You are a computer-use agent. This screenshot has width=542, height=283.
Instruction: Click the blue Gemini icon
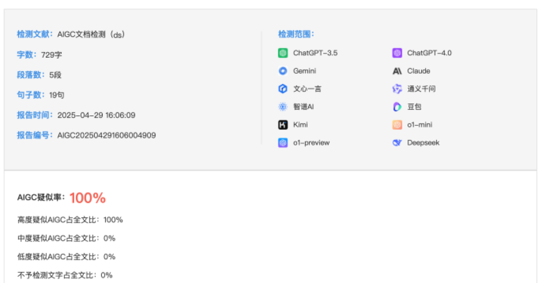(283, 71)
